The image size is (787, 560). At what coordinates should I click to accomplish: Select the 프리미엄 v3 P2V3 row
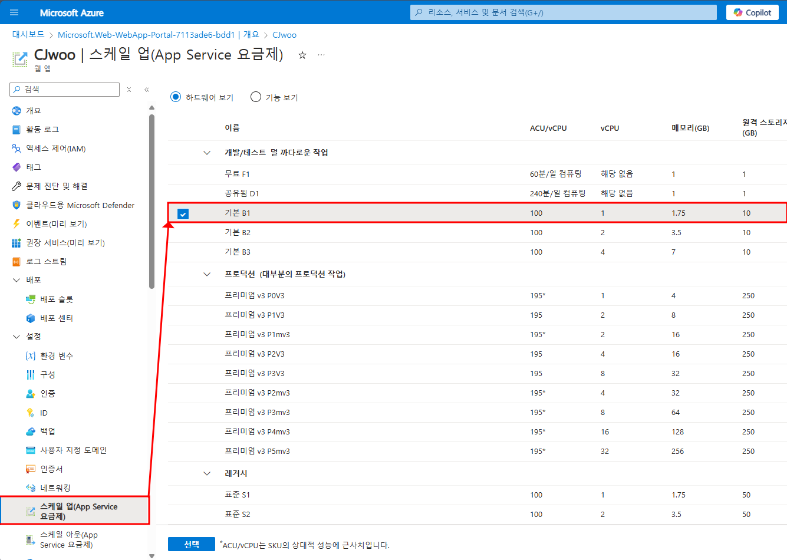[478, 354]
